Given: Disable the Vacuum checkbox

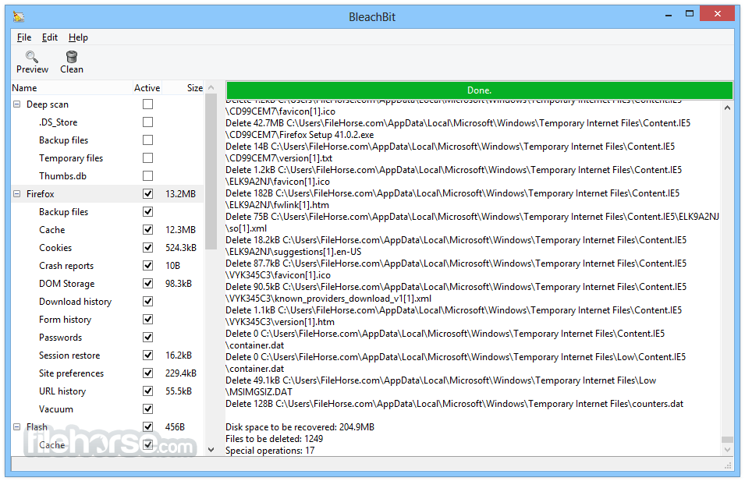Looking at the screenshot, I should (147, 408).
